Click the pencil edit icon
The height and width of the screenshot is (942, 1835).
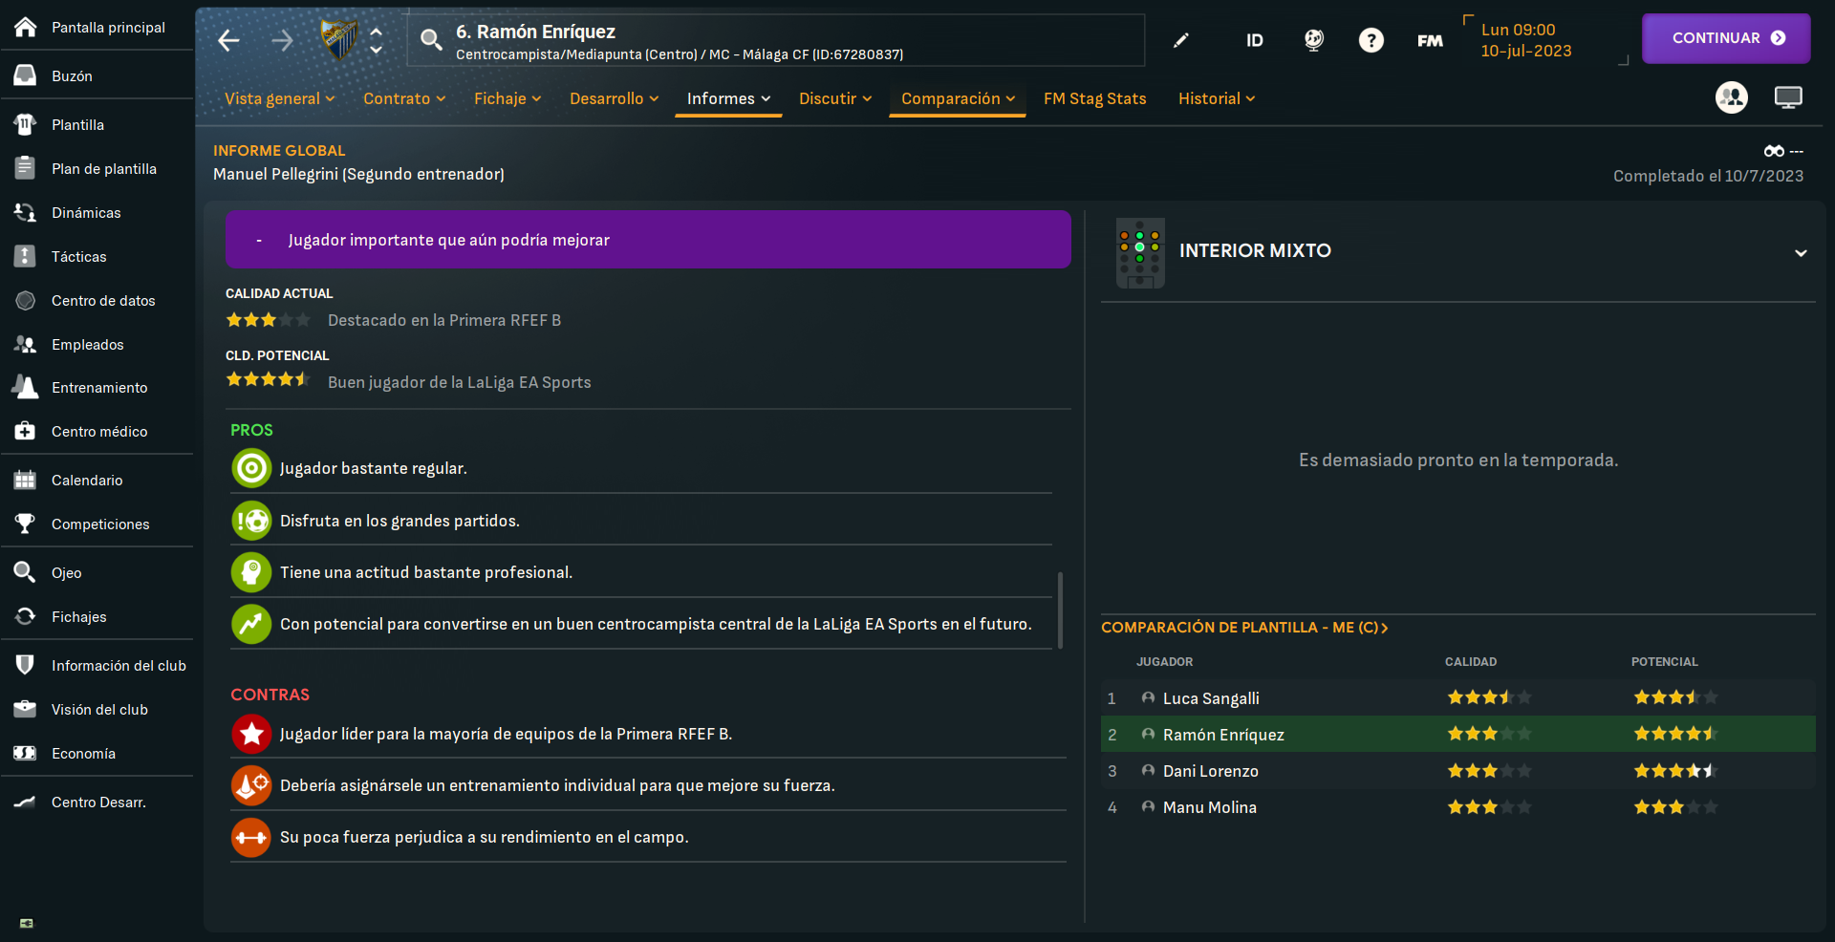pyautogui.click(x=1181, y=40)
